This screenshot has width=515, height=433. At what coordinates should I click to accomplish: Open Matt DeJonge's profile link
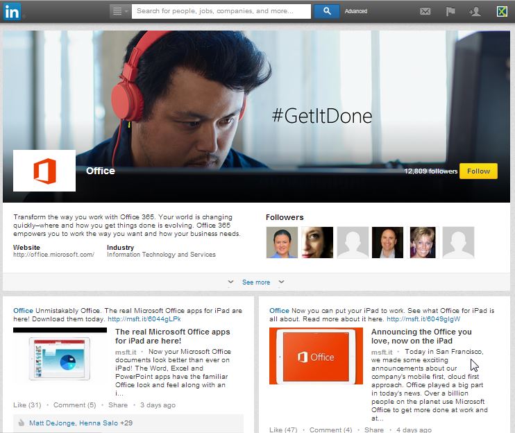pos(52,423)
